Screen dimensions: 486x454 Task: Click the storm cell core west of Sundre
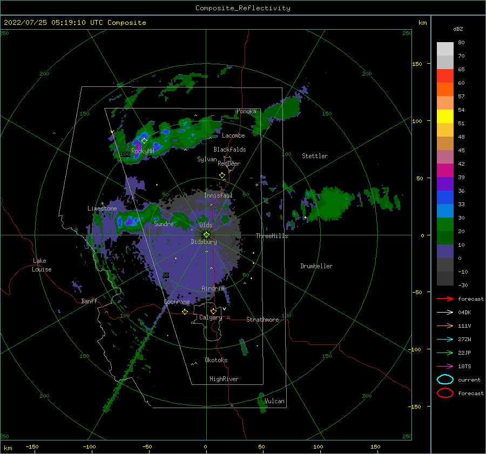(128, 221)
